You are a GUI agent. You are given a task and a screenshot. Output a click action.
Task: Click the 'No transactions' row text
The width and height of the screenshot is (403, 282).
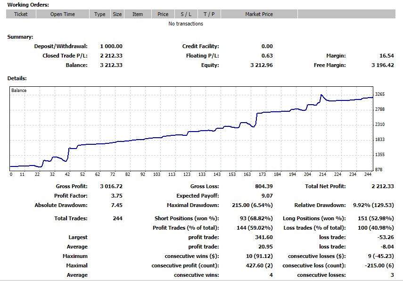point(186,24)
